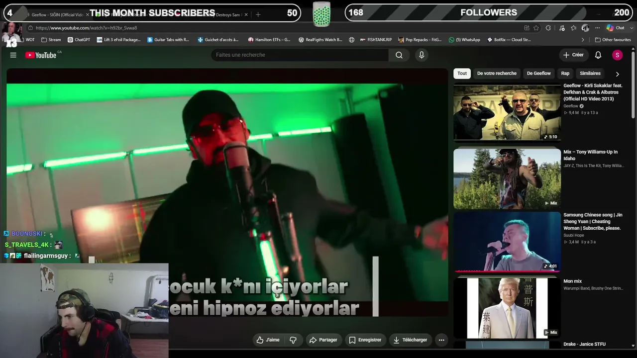Open the YouTube guide hamburger menu
The width and height of the screenshot is (637, 358).
point(13,55)
